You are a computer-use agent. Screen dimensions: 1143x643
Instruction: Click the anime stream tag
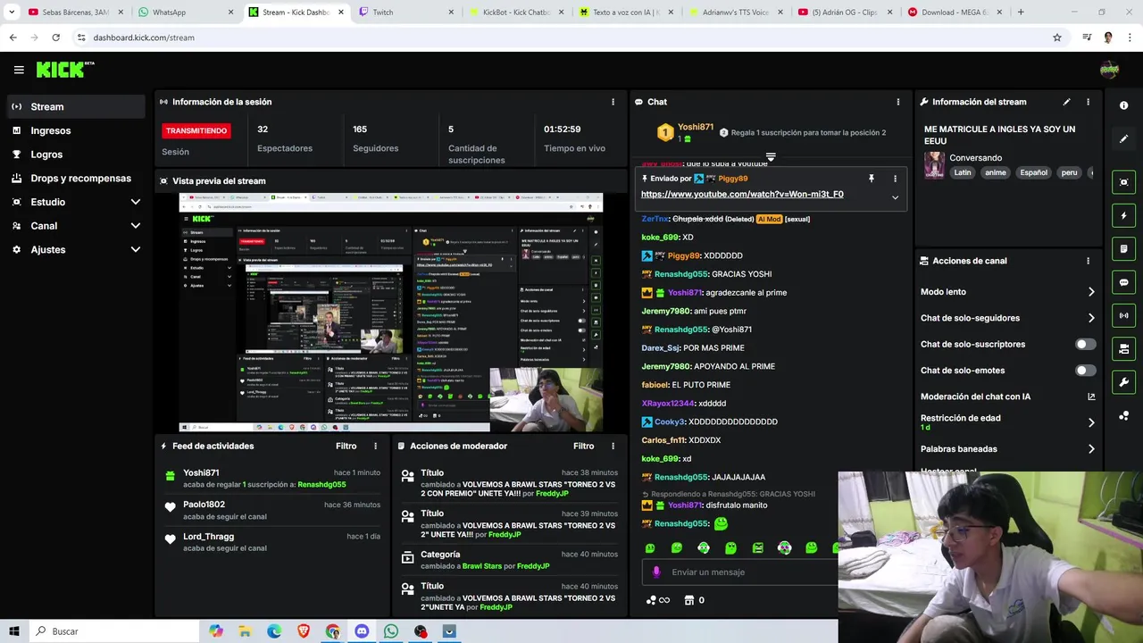pyautogui.click(x=996, y=172)
